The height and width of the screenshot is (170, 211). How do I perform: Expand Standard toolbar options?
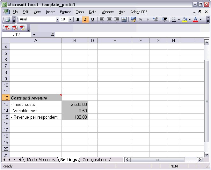14,19
